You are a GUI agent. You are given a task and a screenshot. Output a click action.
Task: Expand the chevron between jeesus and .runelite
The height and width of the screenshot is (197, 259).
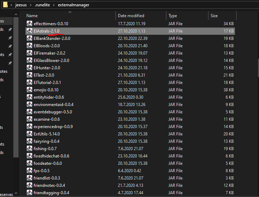coord(31,5)
